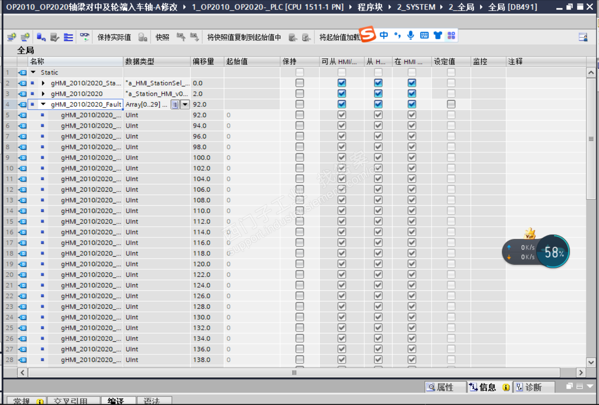The height and width of the screenshot is (405, 599).
Task: Check 保持 checkbox in gHMI_2010/2020_Fault row
Action: [x=300, y=104]
